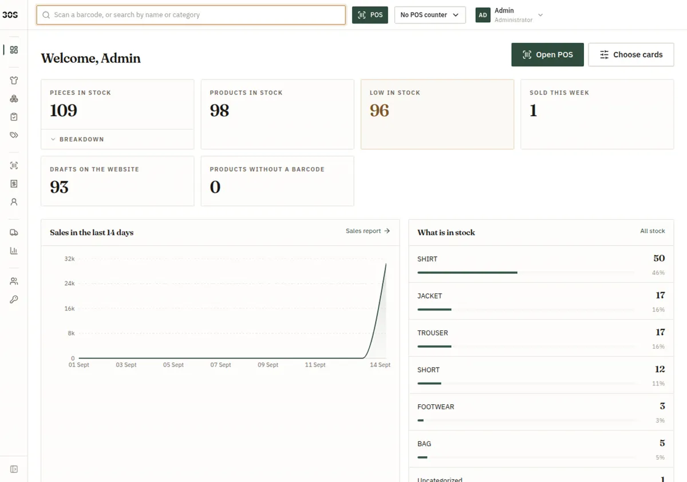Image resolution: width=687 pixels, height=482 pixels.
Task: Open the Products Without a Barcode card
Action: click(x=277, y=181)
